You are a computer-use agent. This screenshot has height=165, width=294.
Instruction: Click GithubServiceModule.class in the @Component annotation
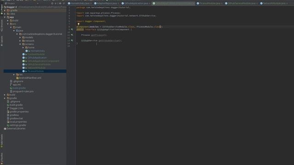pos(119,27)
